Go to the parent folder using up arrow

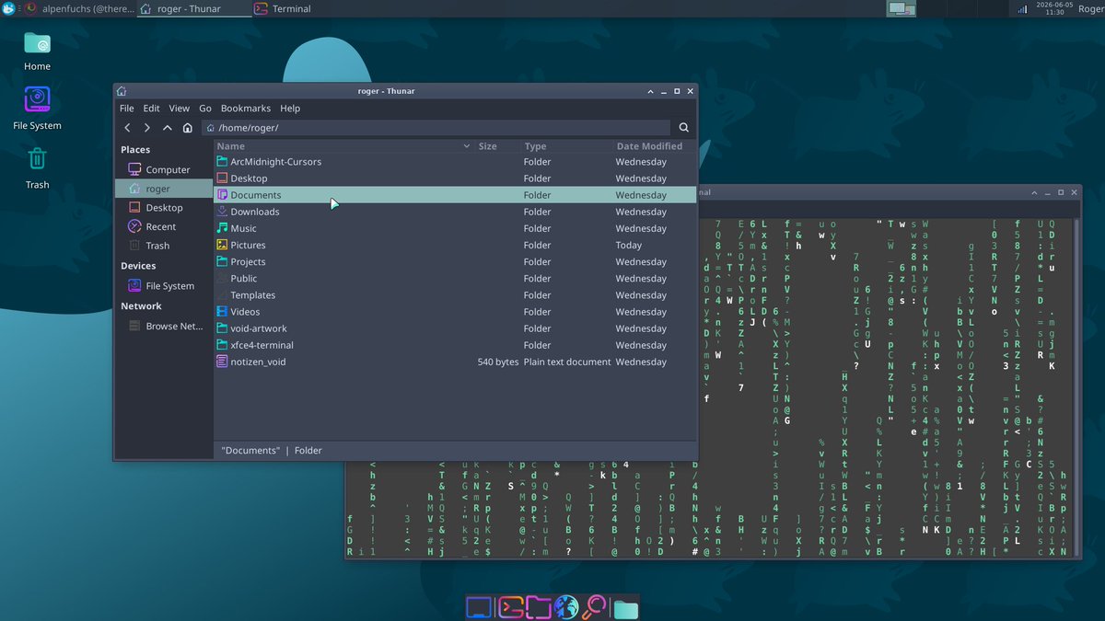click(x=168, y=128)
